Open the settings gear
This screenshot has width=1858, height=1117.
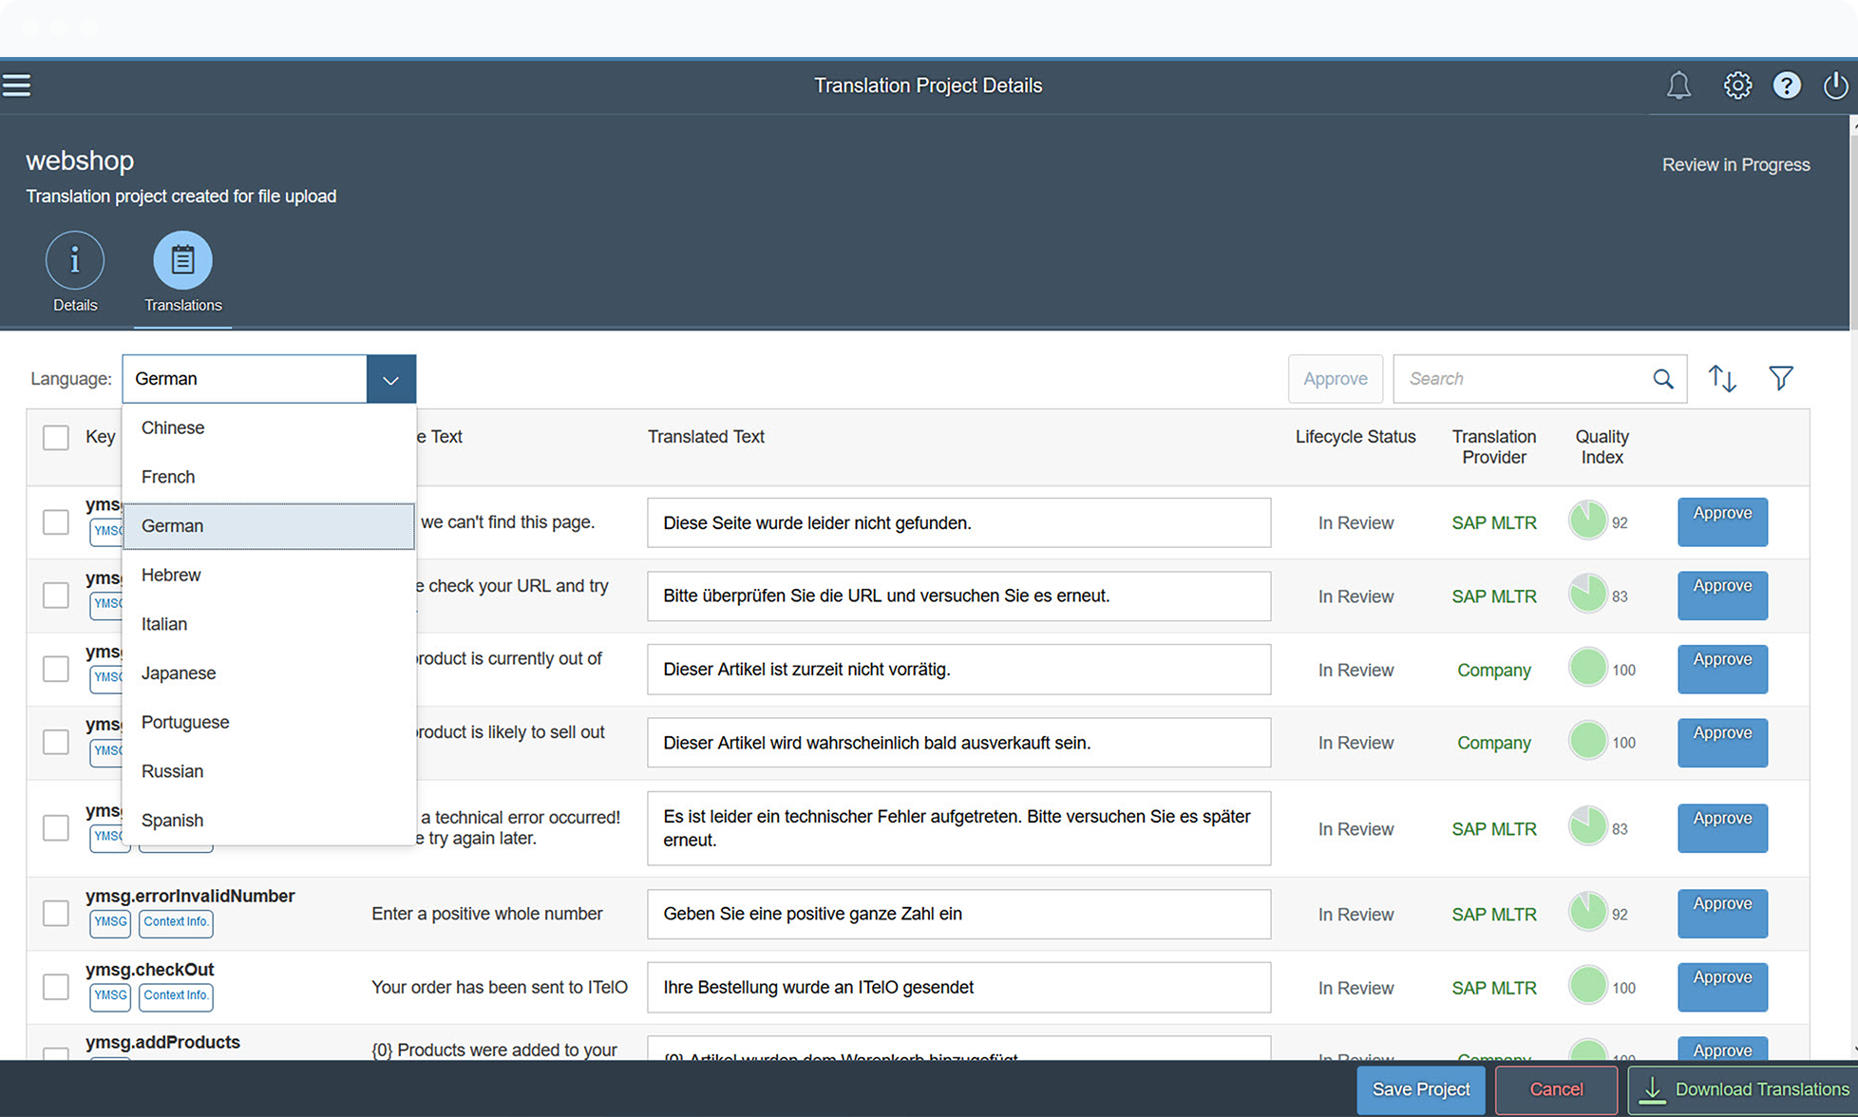coord(1737,85)
